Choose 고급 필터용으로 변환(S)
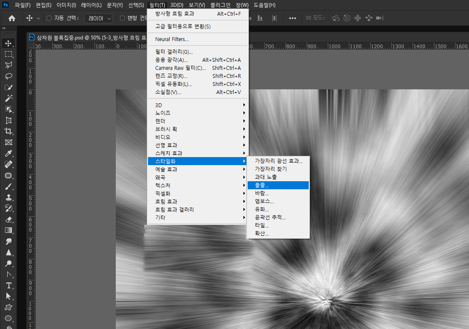Image resolution: width=469 pixels, height=329 pixels. 198,27
